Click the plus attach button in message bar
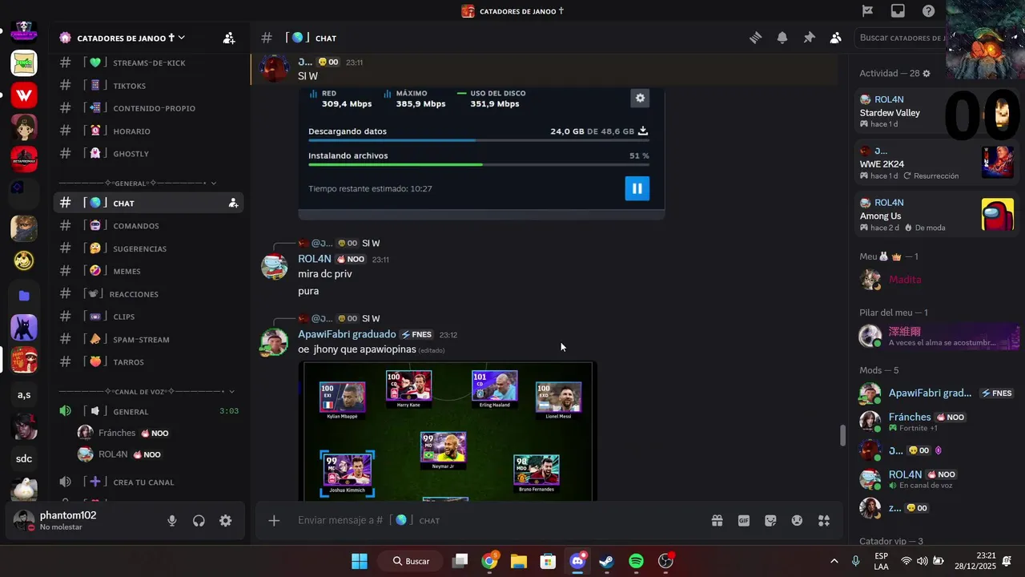This screenshot has height=577, width=1025. click(x=274, y=520)
